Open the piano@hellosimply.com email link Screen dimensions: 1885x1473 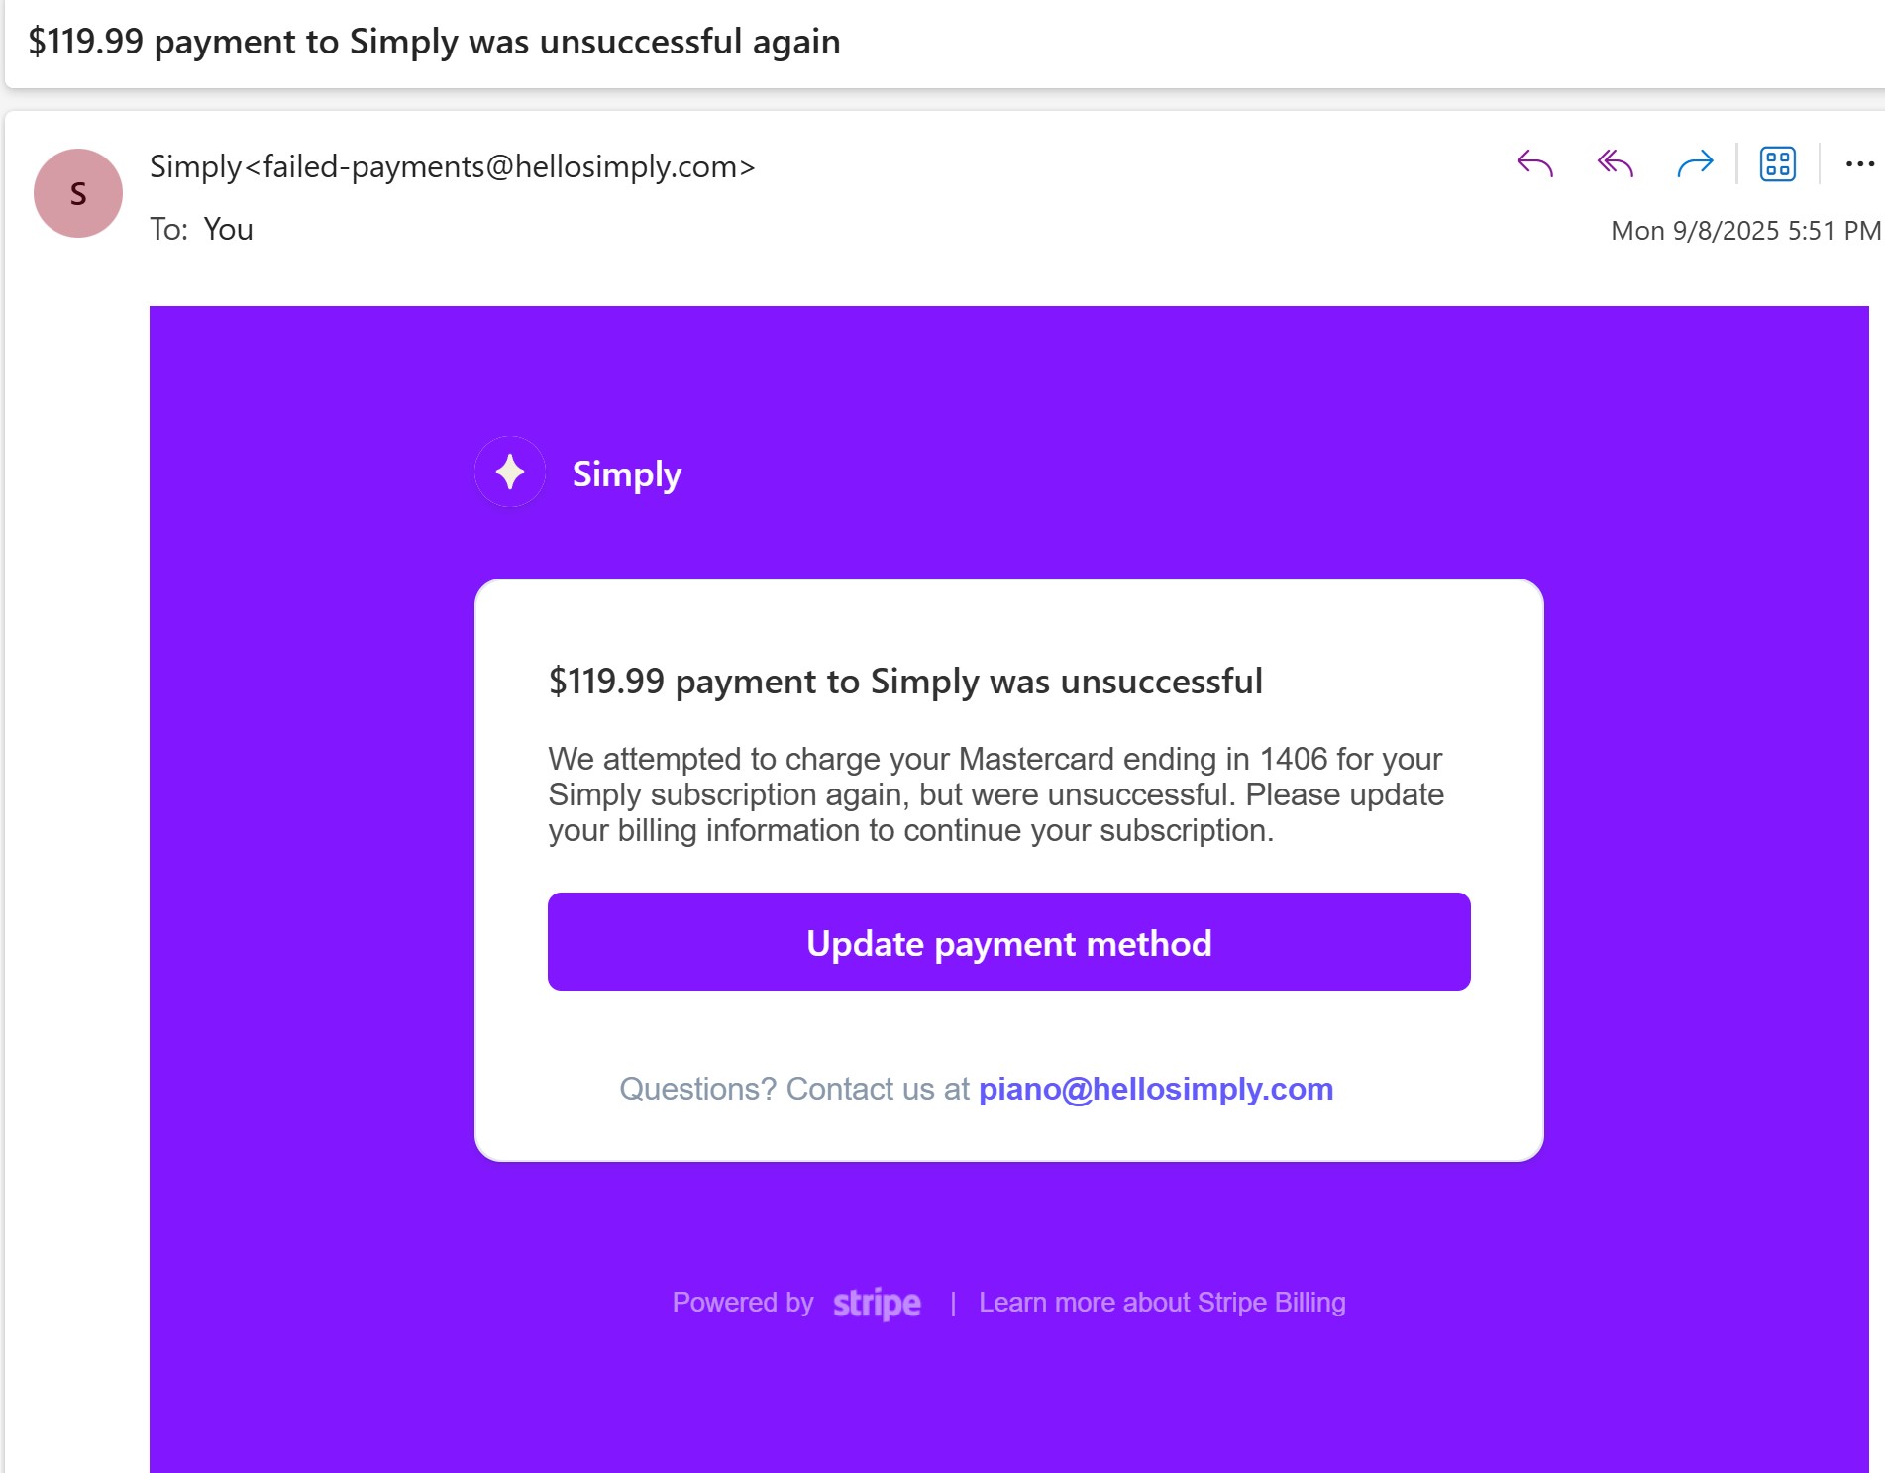click(1156, 1089)
